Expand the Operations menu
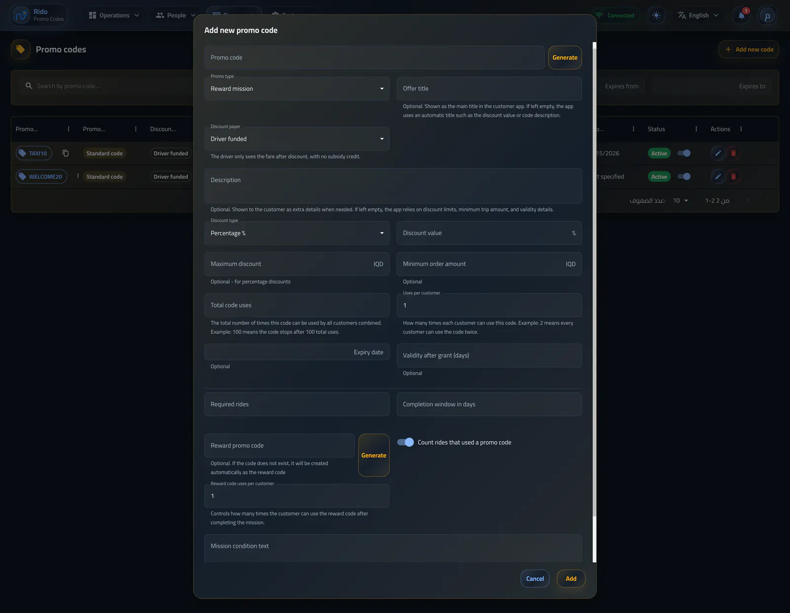The width and height of the screenshot is (790, 613). (114, 15)
